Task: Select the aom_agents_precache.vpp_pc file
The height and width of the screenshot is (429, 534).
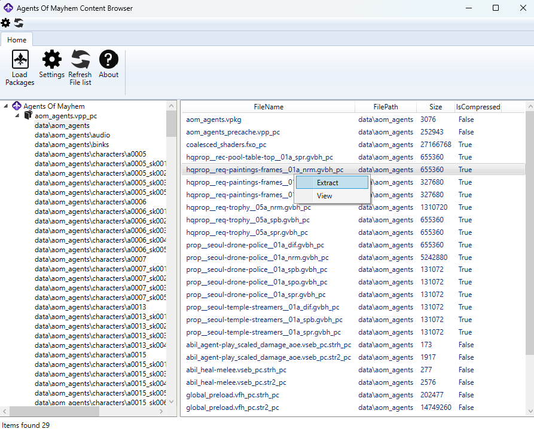Action: (x=353, y=132)
